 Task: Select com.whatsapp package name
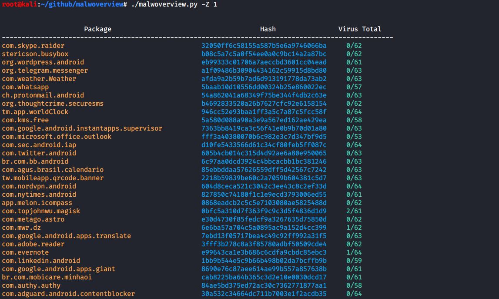tap(26, 87)
